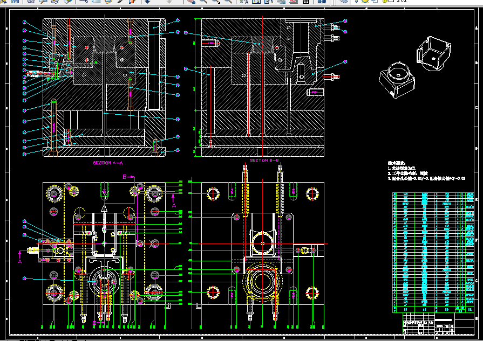Select the "B" section marker above plan view
This screenshot has height=341, width=483.
[125, 177]
